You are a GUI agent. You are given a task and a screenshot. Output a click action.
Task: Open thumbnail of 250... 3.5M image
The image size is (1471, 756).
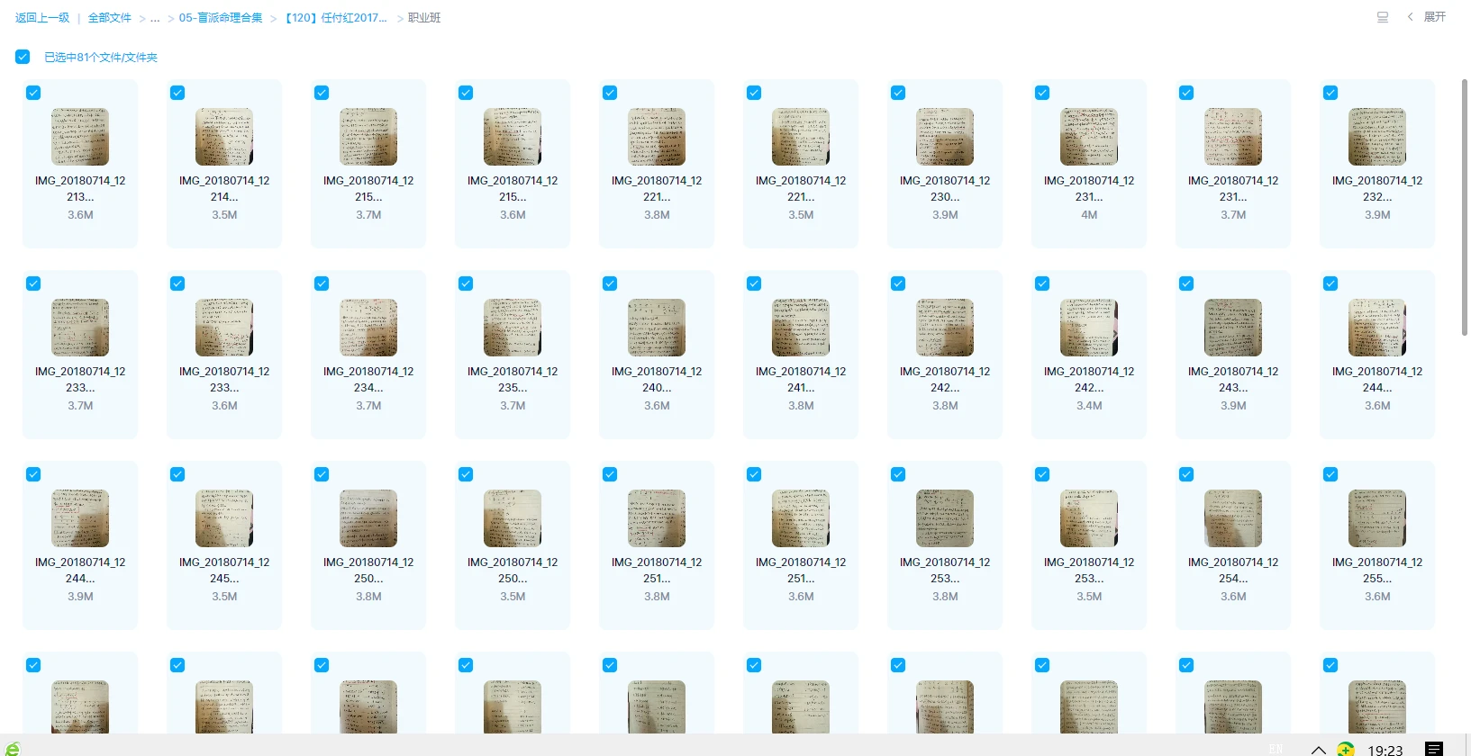click(513, 518)
